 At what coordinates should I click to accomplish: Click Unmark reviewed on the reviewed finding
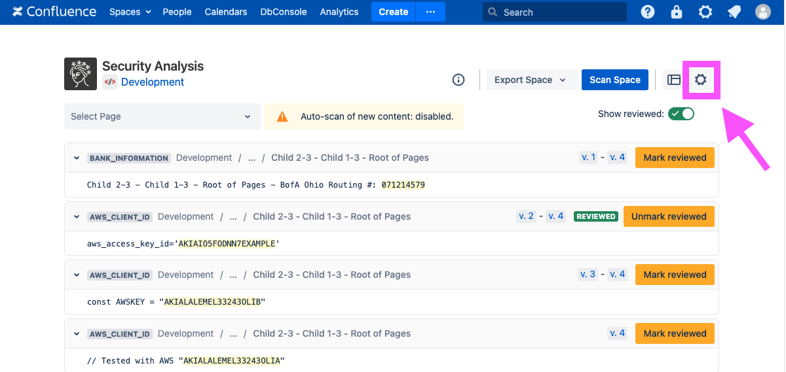coord(668,216)
